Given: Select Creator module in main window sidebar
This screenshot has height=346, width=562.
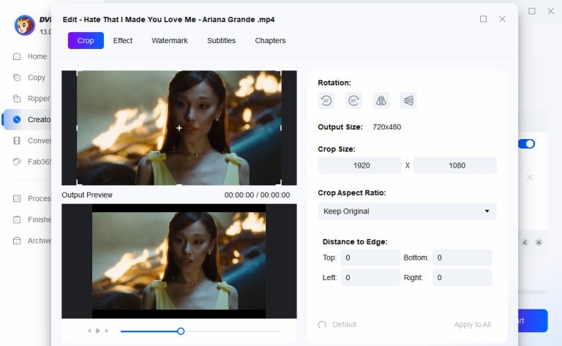Looking at the screenshot, I should click(x=28, y=120).
